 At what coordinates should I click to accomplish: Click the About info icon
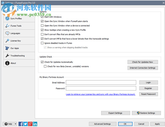coord(7,63)
